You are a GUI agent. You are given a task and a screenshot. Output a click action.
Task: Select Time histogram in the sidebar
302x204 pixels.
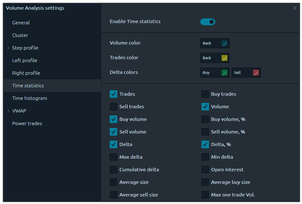click(x=29, y=98)
